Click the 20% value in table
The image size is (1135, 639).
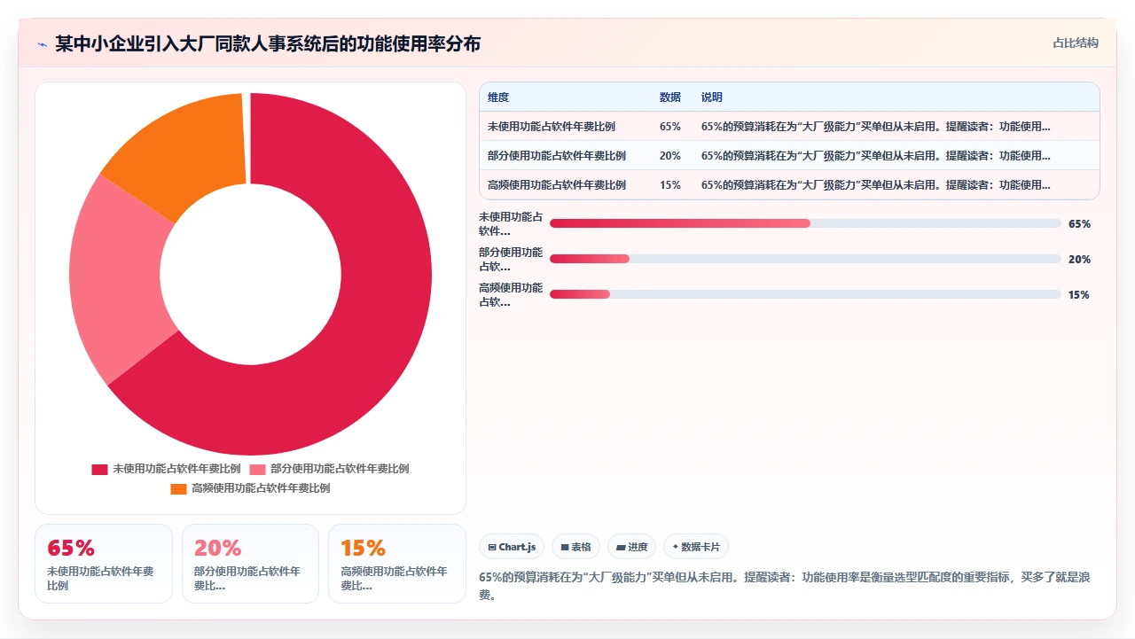(670, 156)
